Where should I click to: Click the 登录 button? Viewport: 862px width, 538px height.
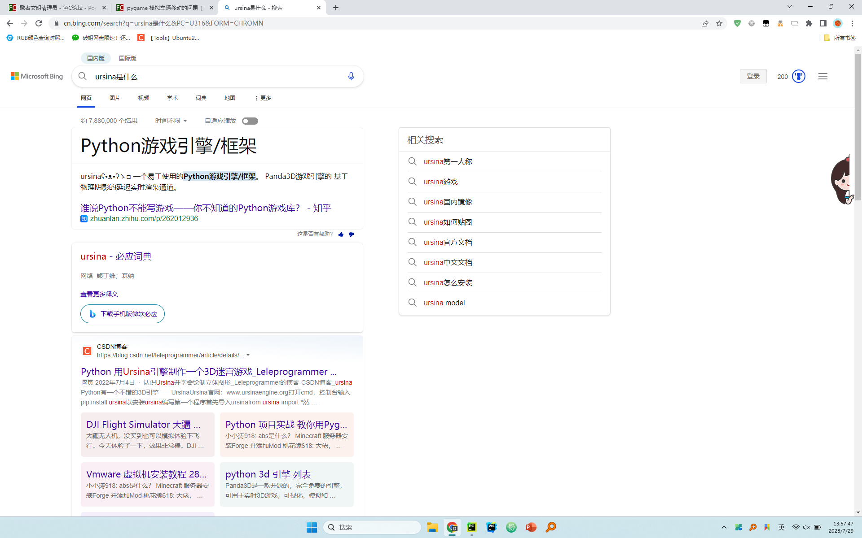[753, 76]
